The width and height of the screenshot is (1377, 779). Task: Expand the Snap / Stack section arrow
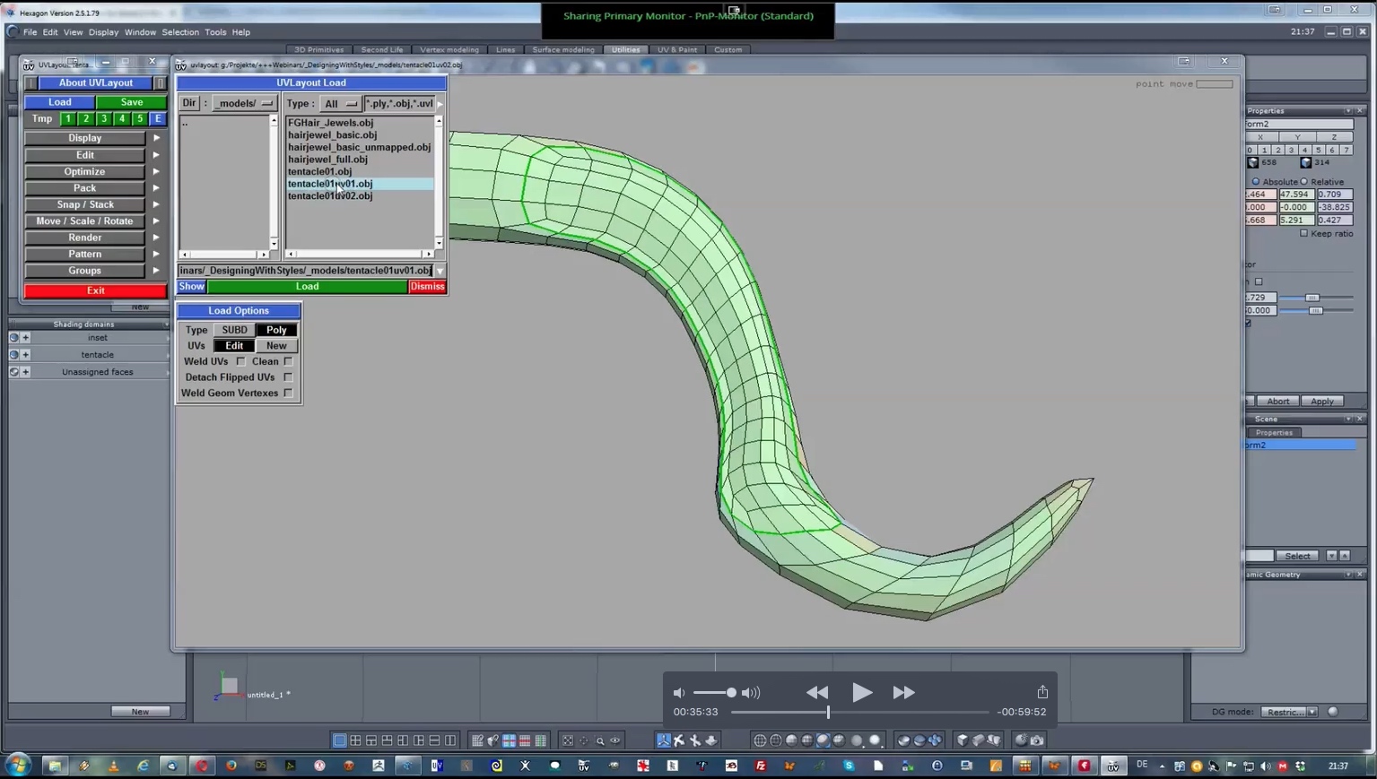click(x=156, y=204)
